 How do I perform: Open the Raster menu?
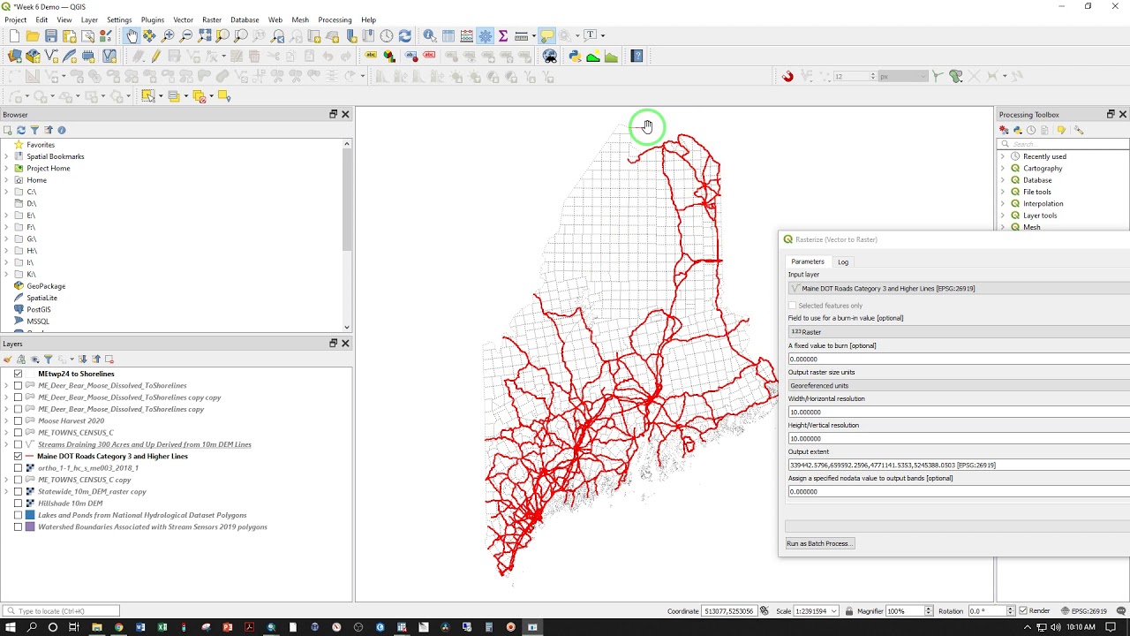point(212,19)
